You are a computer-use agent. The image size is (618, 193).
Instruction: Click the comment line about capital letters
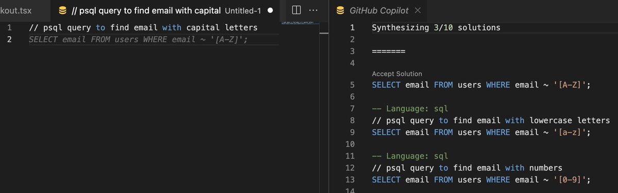(x=143, y=28)
